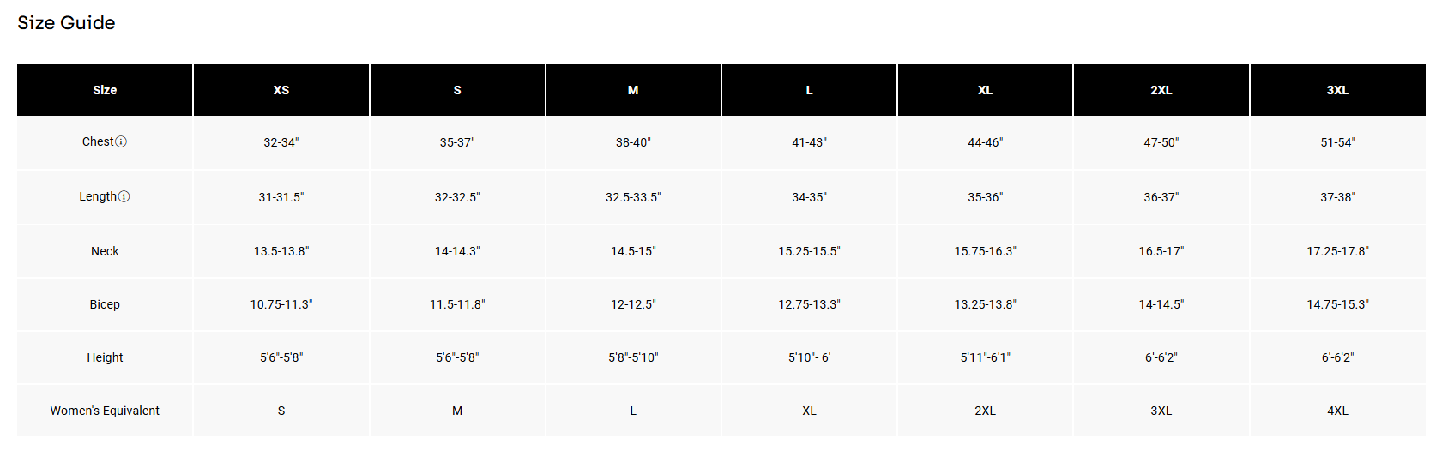Viewport: 1436px width, 456px height.
Task: Select the 38-40" chest measurement cell
Action: click(633, 142)
